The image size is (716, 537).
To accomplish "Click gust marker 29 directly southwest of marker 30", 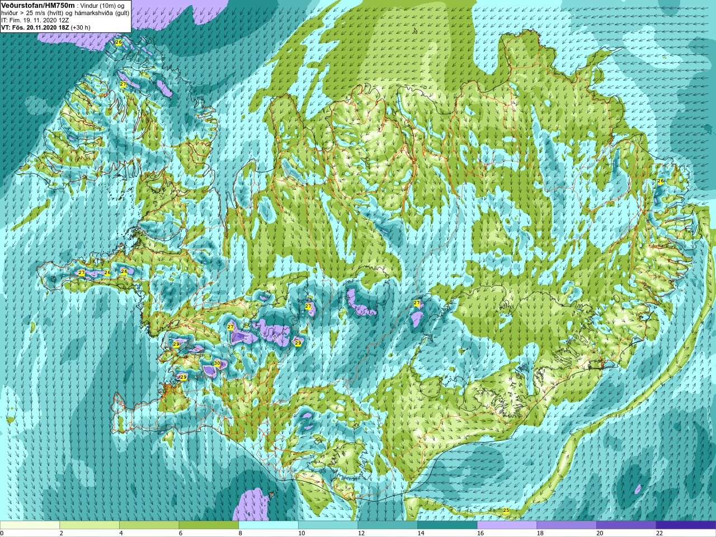I will pyautogui.click(x=183, y=377).
